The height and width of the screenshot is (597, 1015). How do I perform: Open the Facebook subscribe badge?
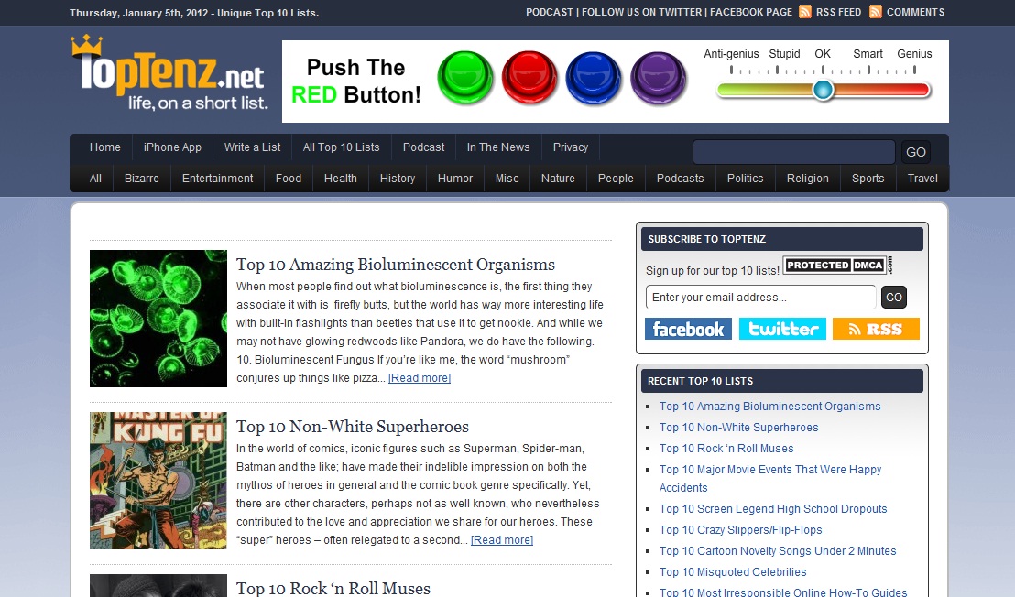coord(688,329)
